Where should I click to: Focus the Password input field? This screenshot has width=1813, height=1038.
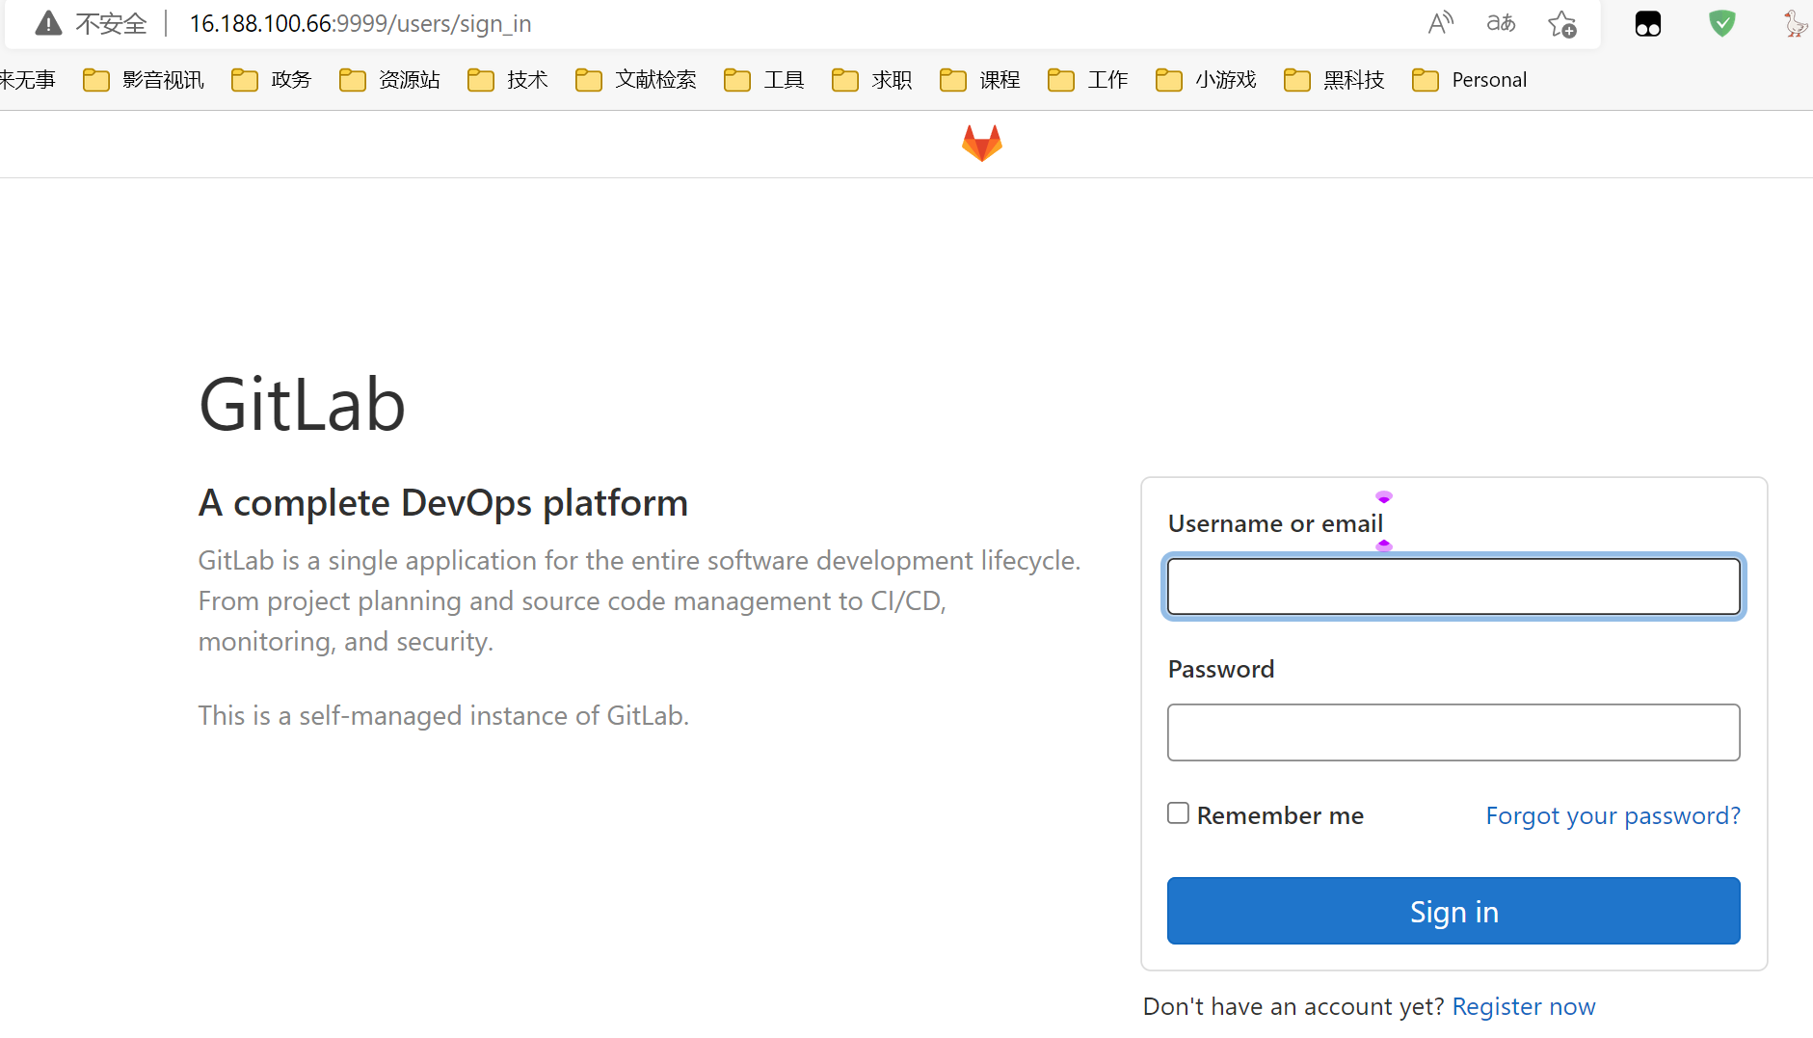(x=1453, y=732)
